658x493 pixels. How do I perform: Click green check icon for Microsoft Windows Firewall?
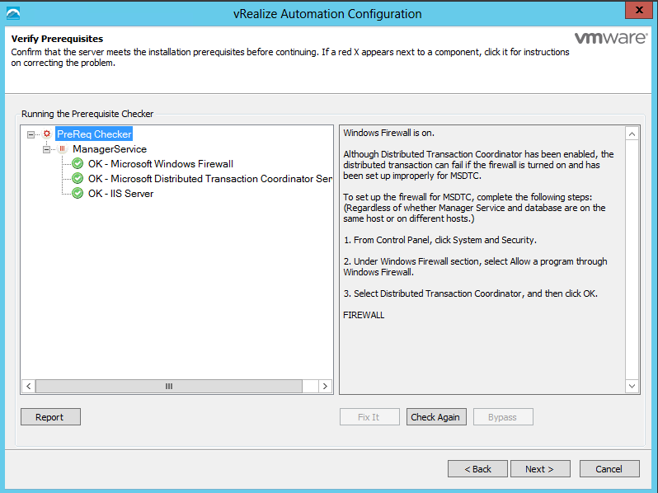[x=78, y=163]
